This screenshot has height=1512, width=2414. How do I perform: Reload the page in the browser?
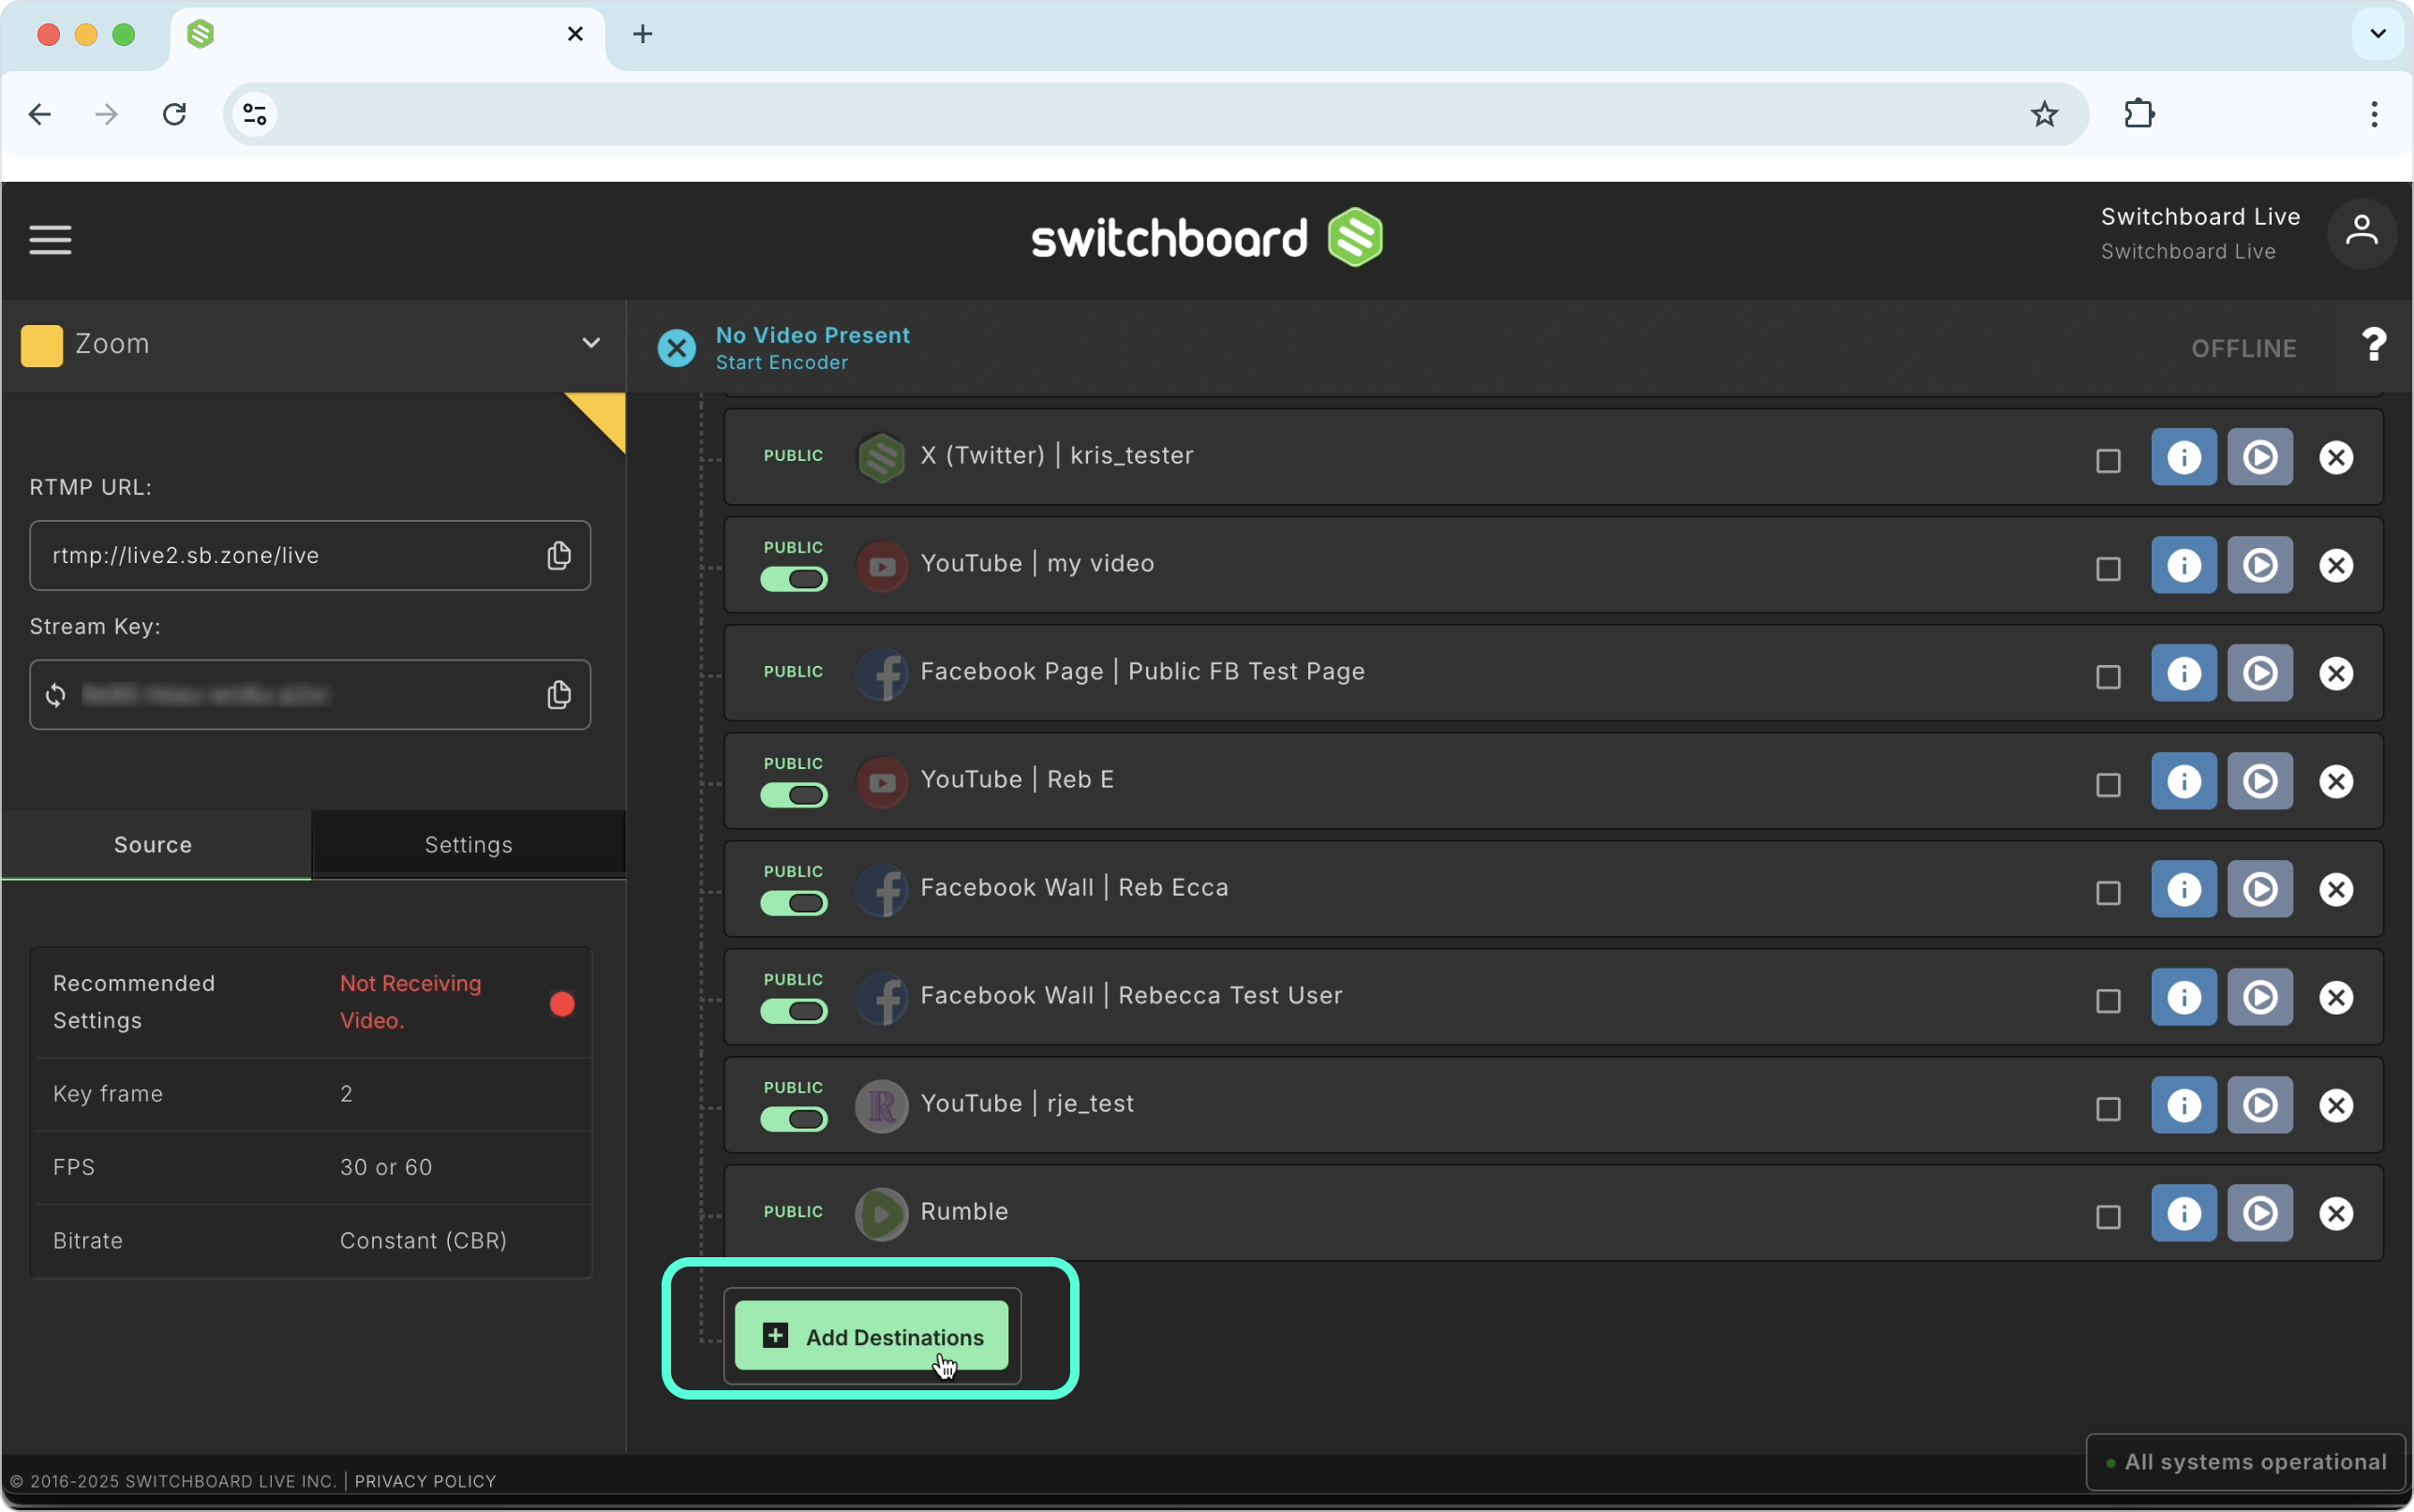(x=174, y=114)
